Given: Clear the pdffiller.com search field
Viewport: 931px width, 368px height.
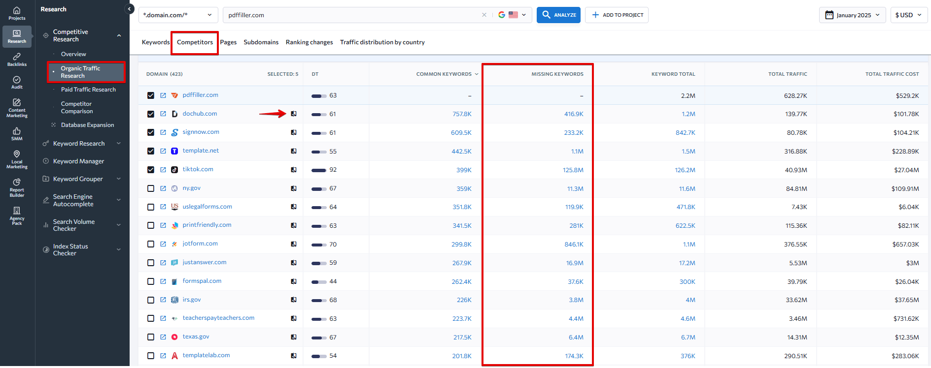Looking at the screenshot, I should click(484, 15).
